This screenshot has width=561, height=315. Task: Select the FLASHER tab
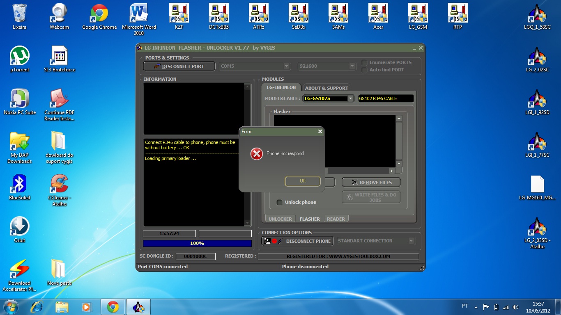click(310, 219)
